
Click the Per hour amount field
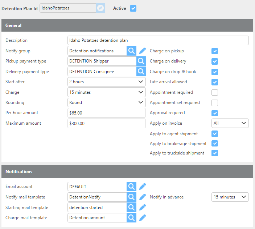point(107,113)
